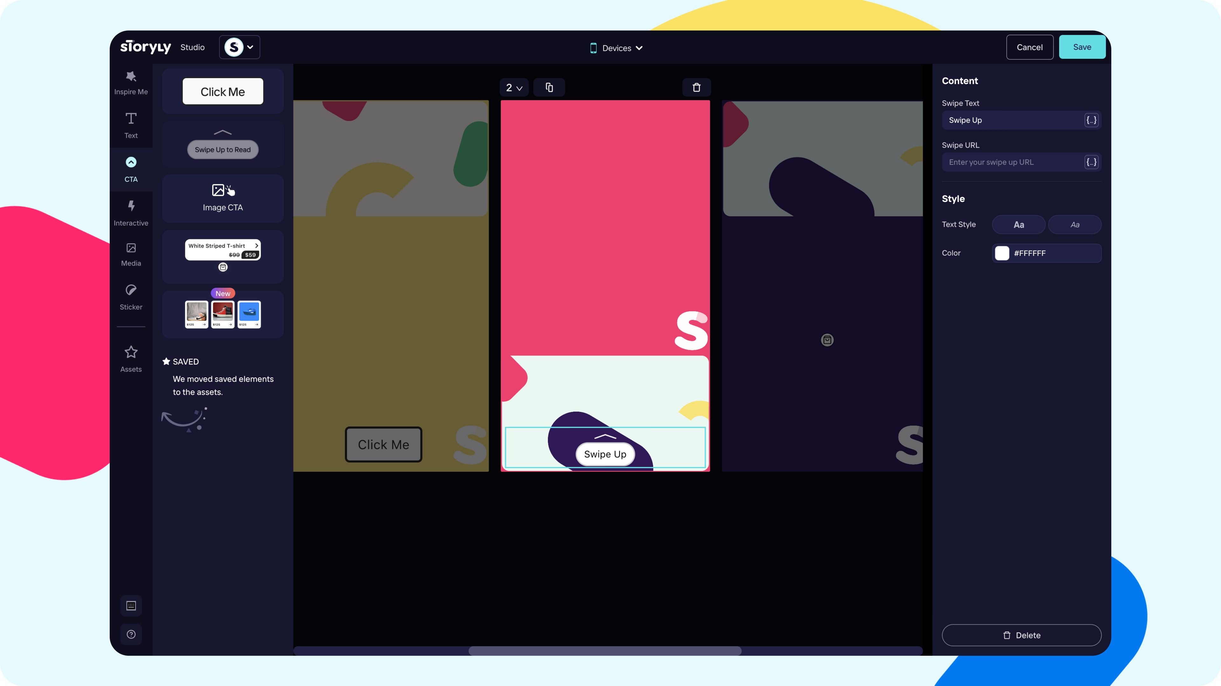This screenshot has height=686, width=1221.
Task: Expand the Storyly account logo dropdown
Action: click(239, 47)
